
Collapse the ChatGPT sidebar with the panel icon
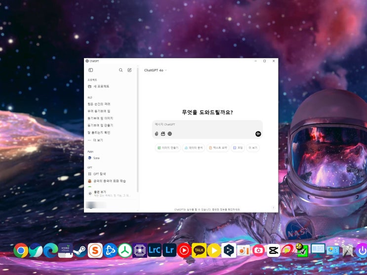coord(90,70)
